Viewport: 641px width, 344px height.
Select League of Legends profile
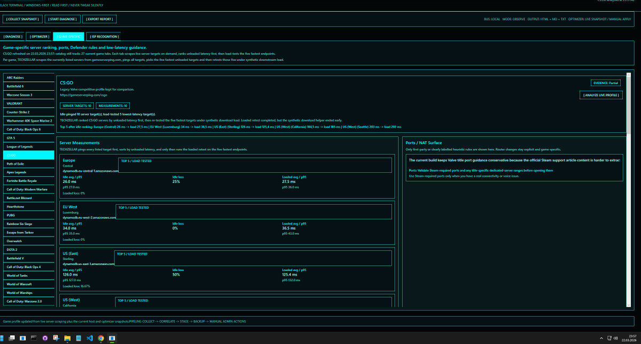click(29, 146)
